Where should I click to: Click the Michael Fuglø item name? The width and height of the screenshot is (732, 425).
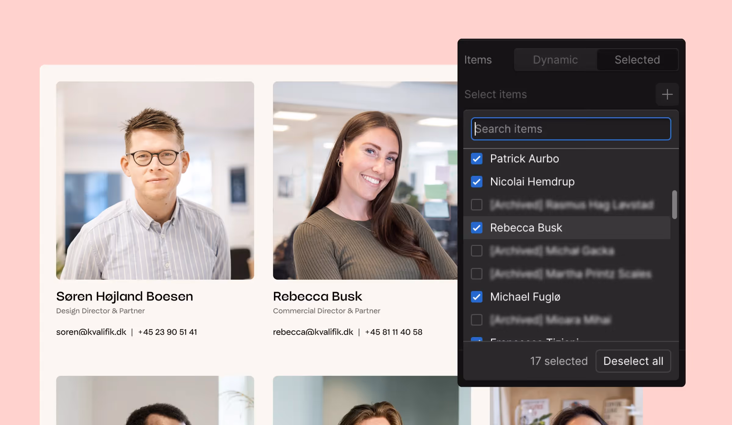525,297
